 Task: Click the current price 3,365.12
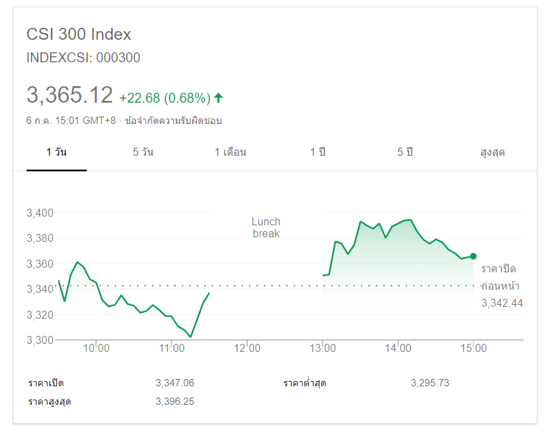(x=70, y=95)
